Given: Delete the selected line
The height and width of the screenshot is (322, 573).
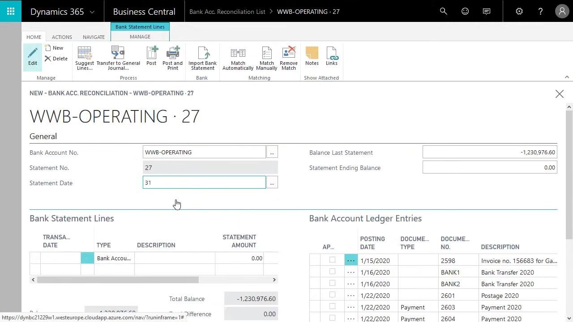Looking at the screenshot, I should tap(56, 59).
